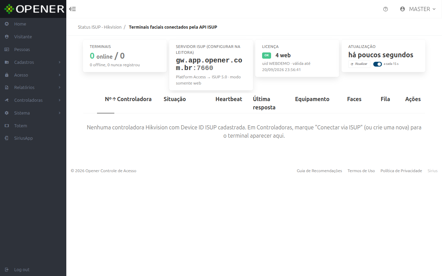The height and width of the screenshot is (276, 442).
Task: Click the Cadastros folder icon
Action: [x=7, y=62]
